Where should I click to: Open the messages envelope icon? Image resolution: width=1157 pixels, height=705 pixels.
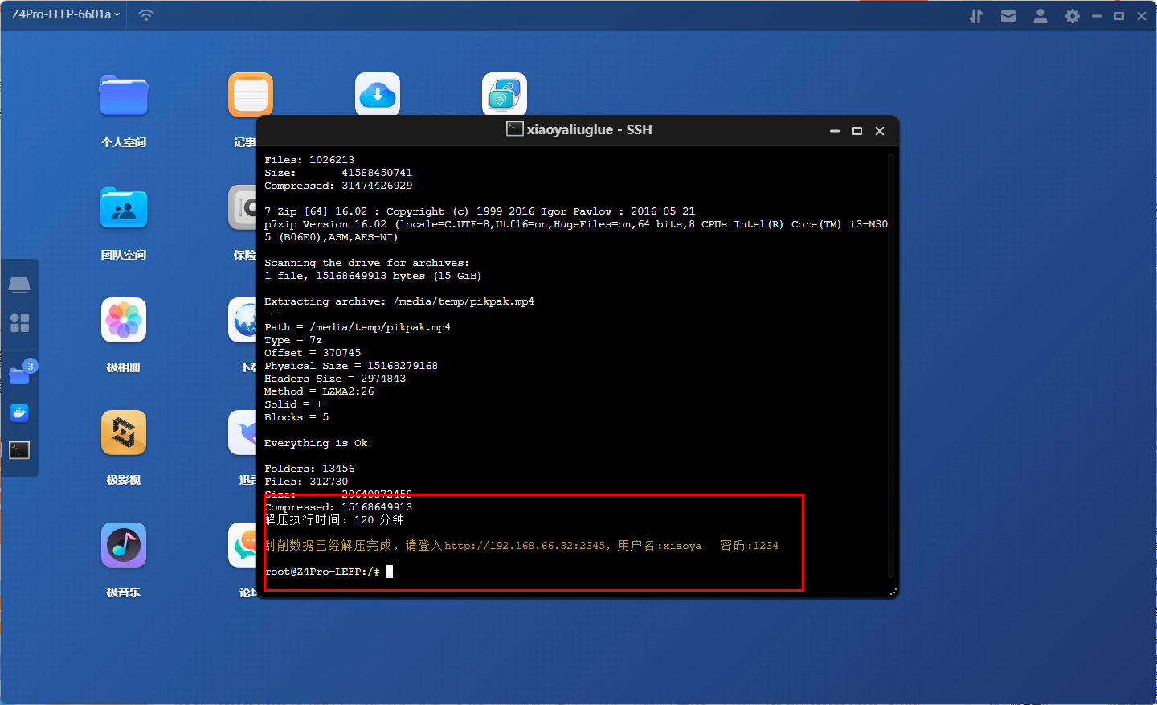coord(1008,16)
